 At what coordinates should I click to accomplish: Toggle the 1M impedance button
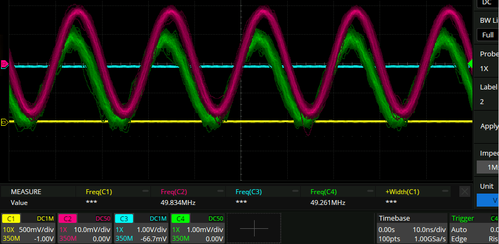489,168
